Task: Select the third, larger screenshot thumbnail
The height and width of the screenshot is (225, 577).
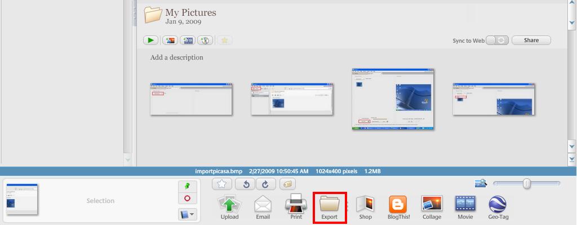Action: click(x=393, y=100)
